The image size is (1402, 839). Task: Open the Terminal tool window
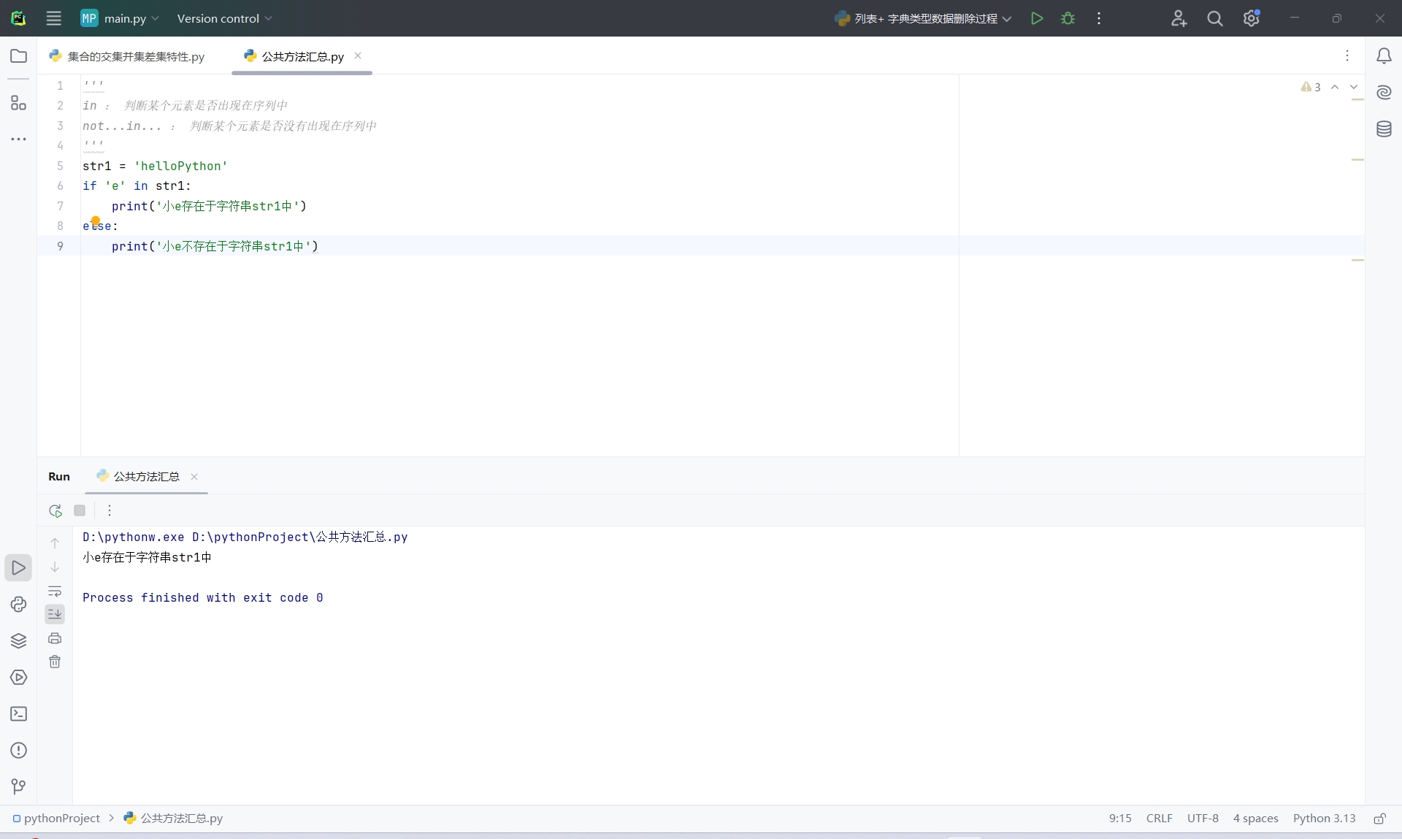click(x=18, y=714)
